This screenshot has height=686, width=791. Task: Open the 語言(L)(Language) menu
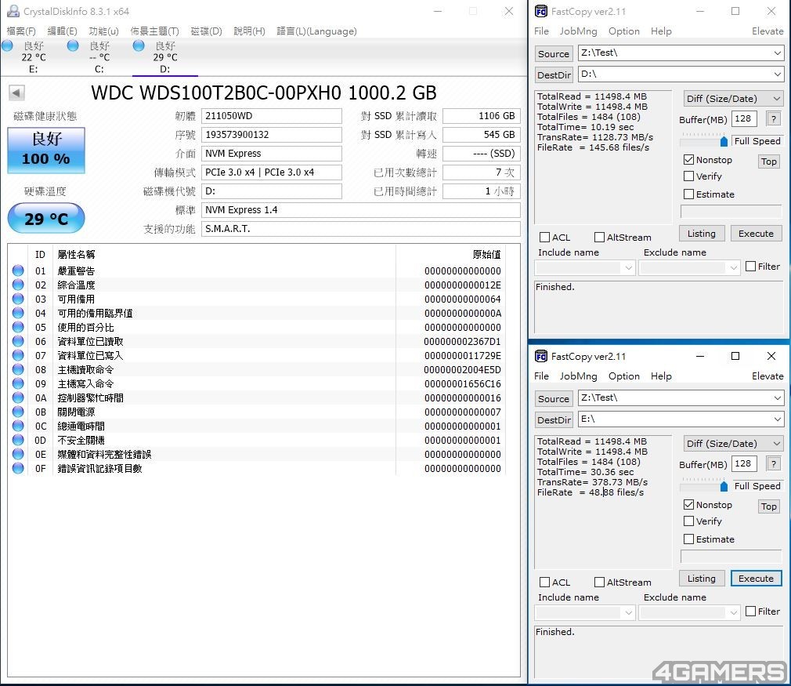click(317, 31)
